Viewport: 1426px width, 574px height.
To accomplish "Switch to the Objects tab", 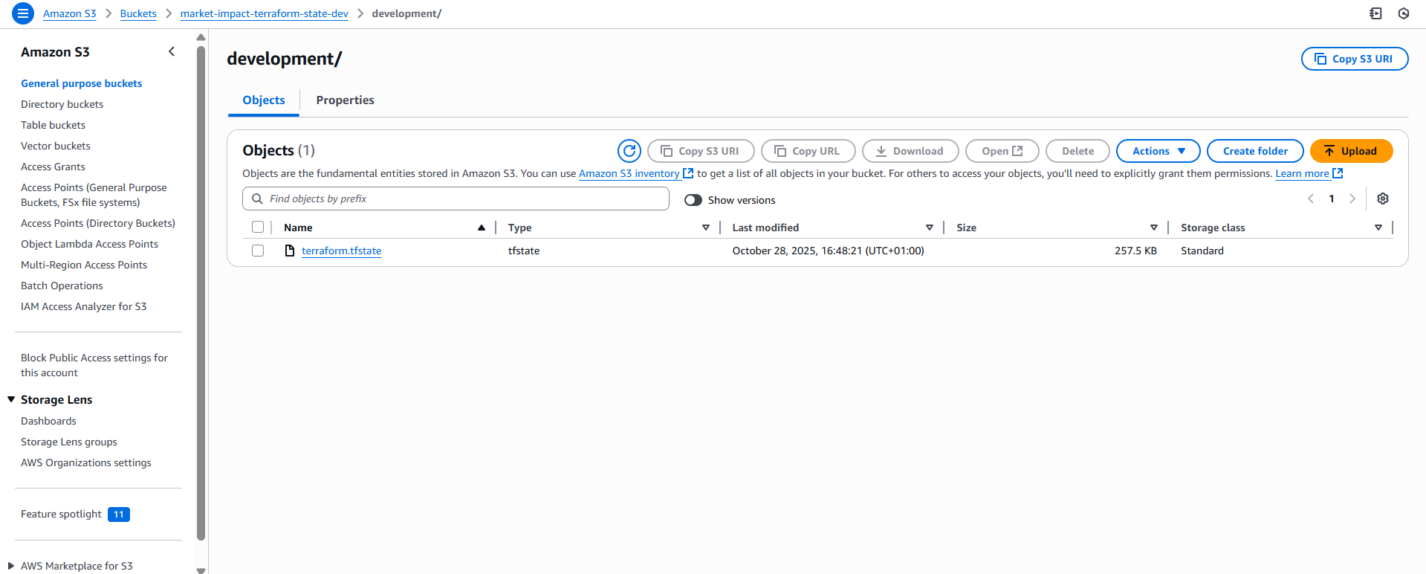I will [264, 100].
